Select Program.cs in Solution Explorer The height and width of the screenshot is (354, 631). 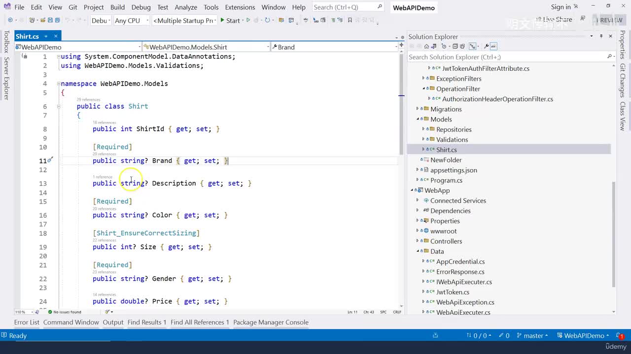[446, 180]
